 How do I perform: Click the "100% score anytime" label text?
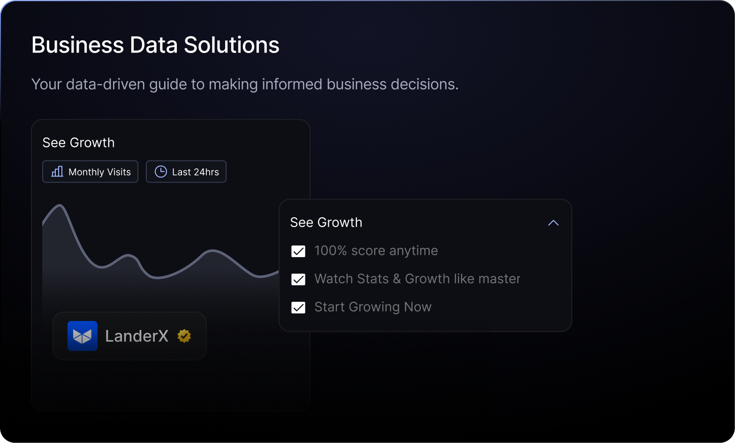click(376, 251)
